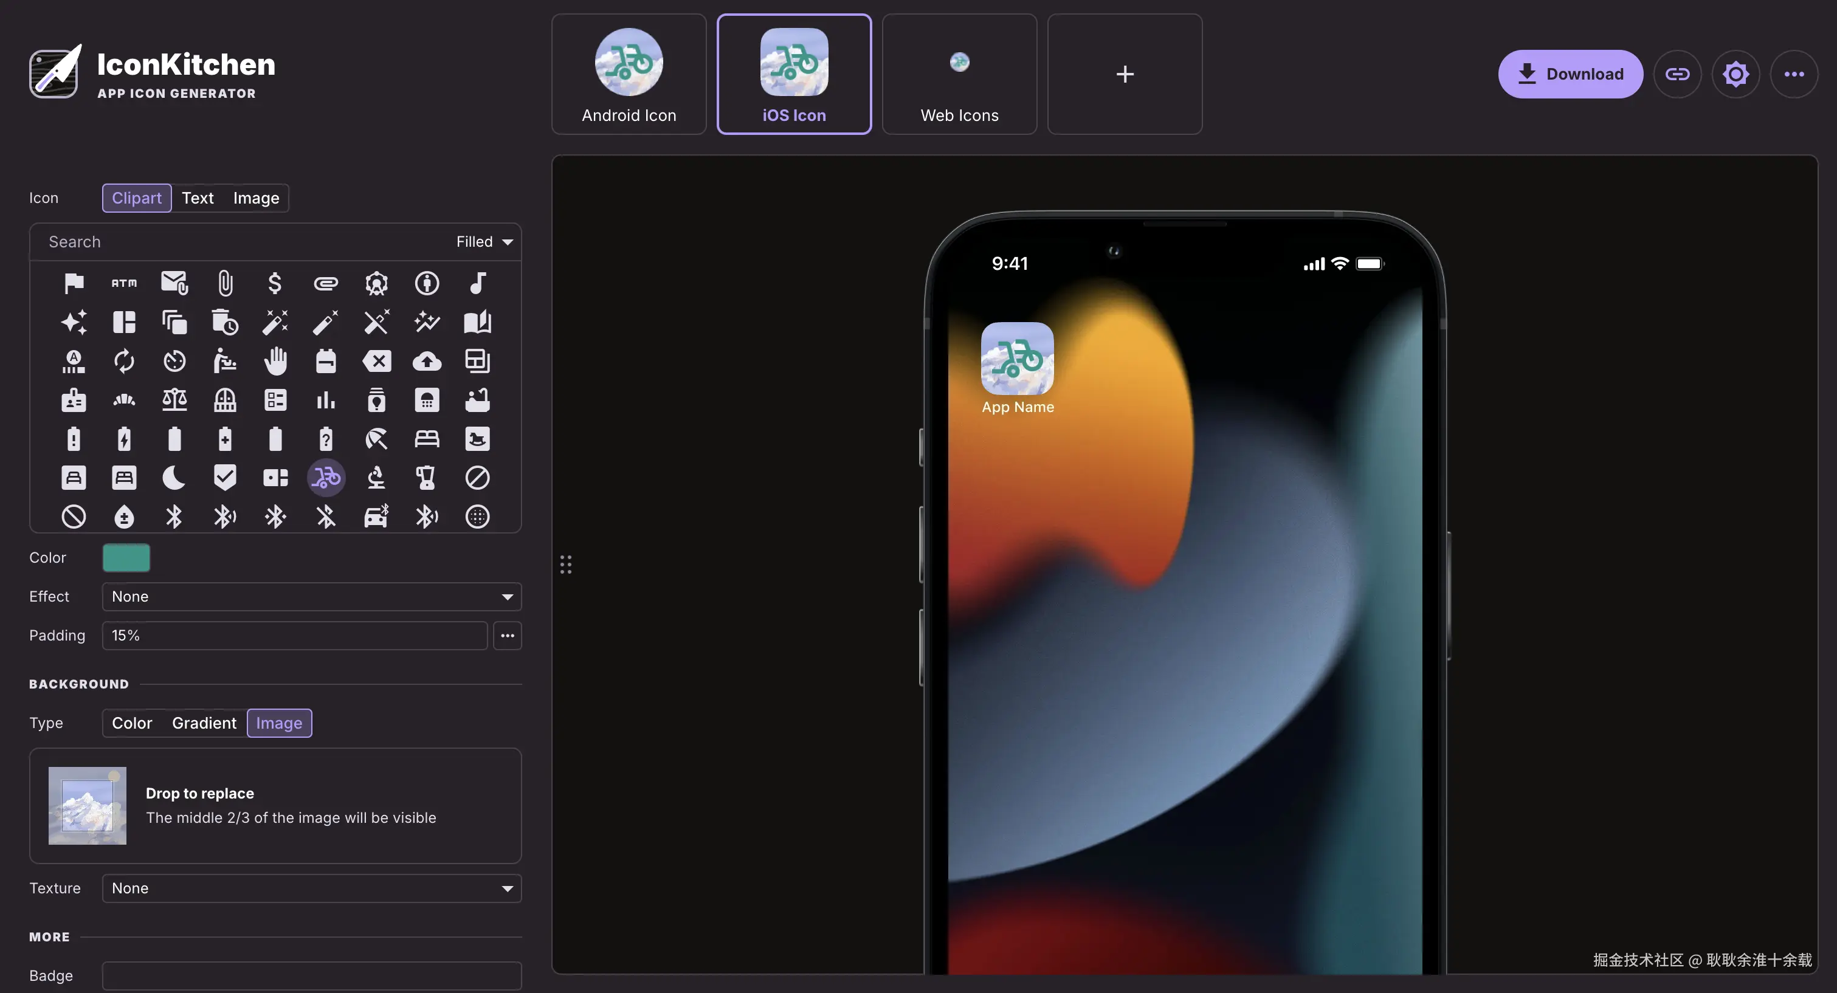1837x993 pixels.
Task: Toggle the light/dark theme button
Action: point(1735,74)
